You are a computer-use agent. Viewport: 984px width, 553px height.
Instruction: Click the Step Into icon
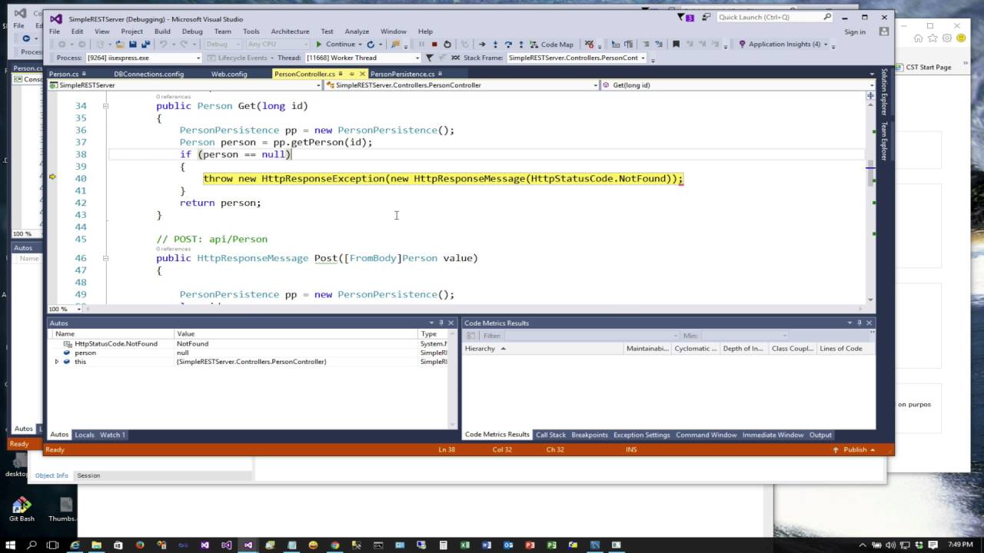495,44
